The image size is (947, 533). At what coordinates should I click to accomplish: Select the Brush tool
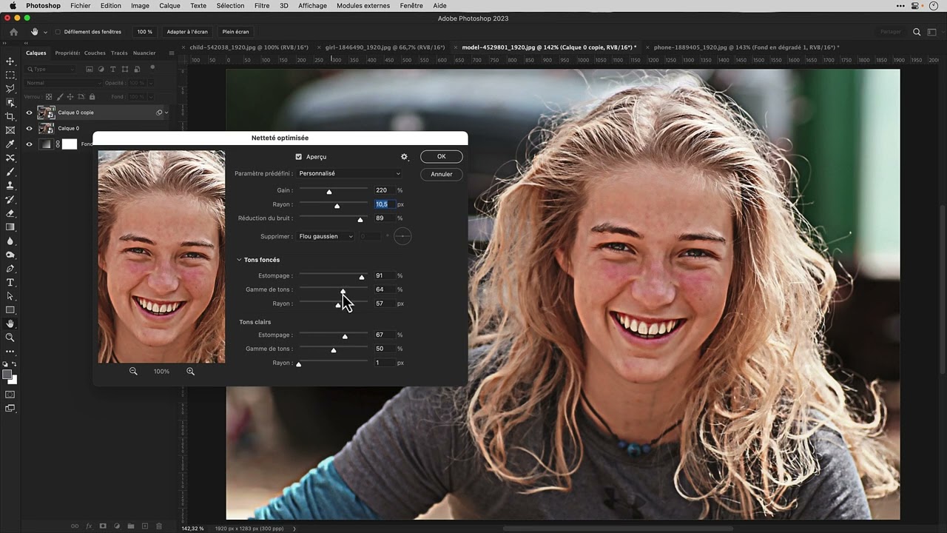pos(10,172)
